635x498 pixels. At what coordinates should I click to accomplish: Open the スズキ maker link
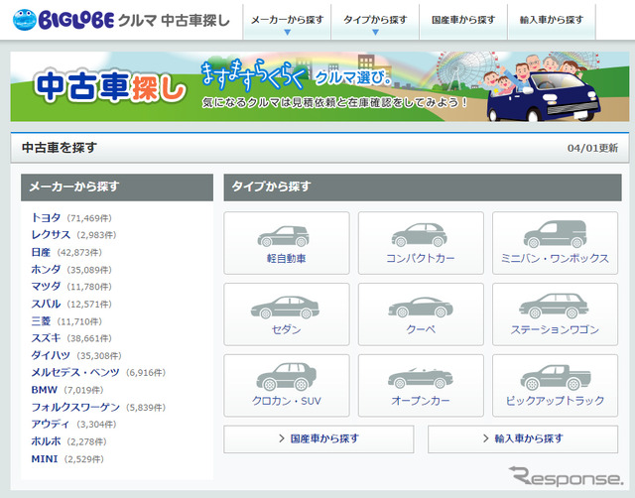tap(46, 338)
